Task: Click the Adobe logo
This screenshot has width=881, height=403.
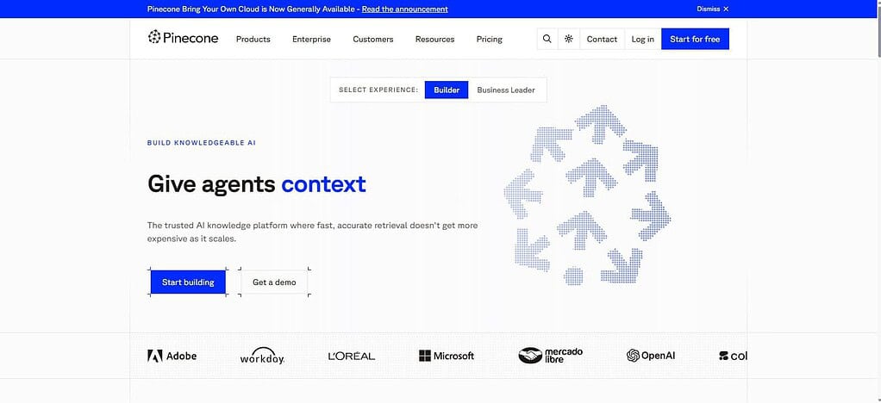Action: coord(172,356)
